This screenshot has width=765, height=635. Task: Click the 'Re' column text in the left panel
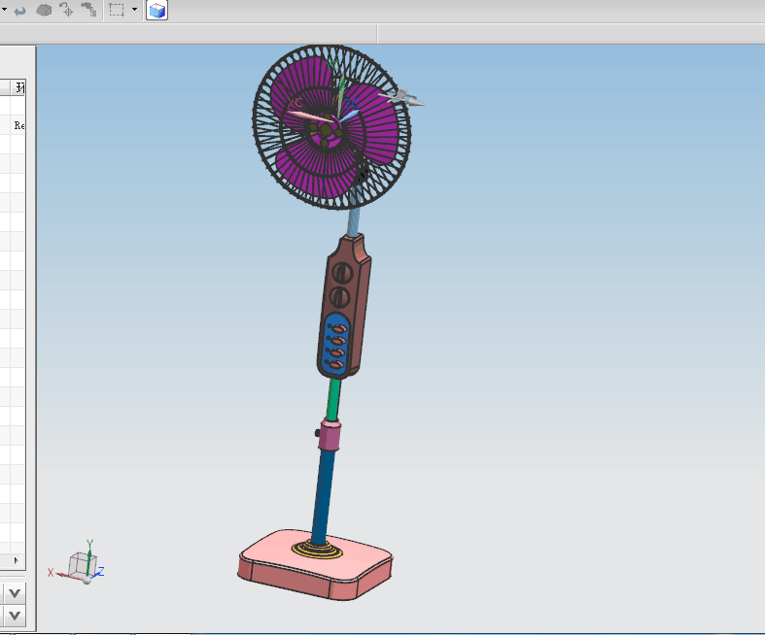click(19, 125)
